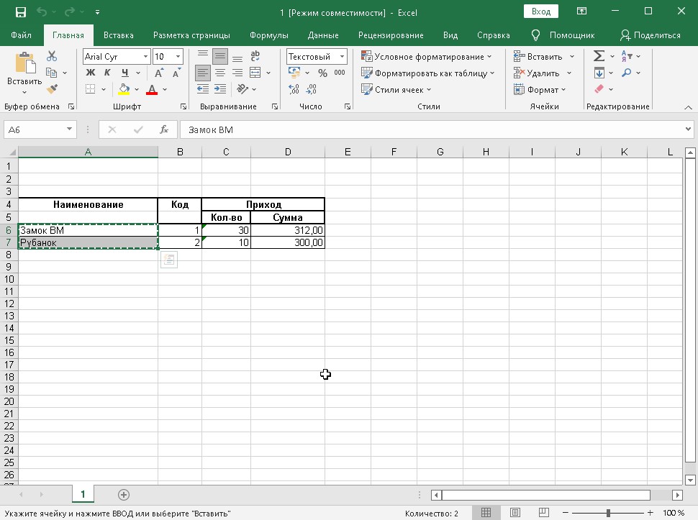Click the percent style icon
Screen dimensions: 698x520
click(x=322, y=73)
